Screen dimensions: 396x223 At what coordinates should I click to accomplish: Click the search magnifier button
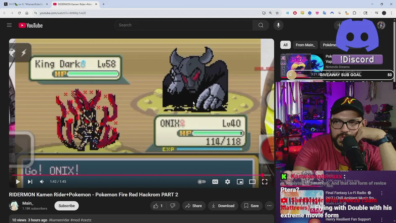click(261, 25)
